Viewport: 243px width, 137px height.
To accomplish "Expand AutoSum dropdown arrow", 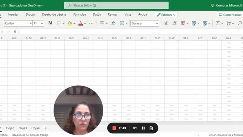I will 222,24.
